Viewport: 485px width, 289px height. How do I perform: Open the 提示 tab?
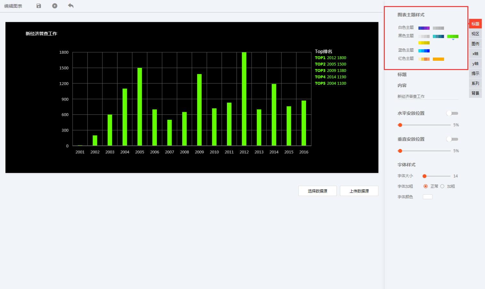pos(475,74)
